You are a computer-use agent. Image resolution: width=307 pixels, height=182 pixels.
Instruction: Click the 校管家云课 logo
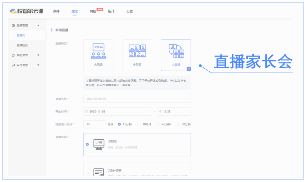click(x=27, y=11)
